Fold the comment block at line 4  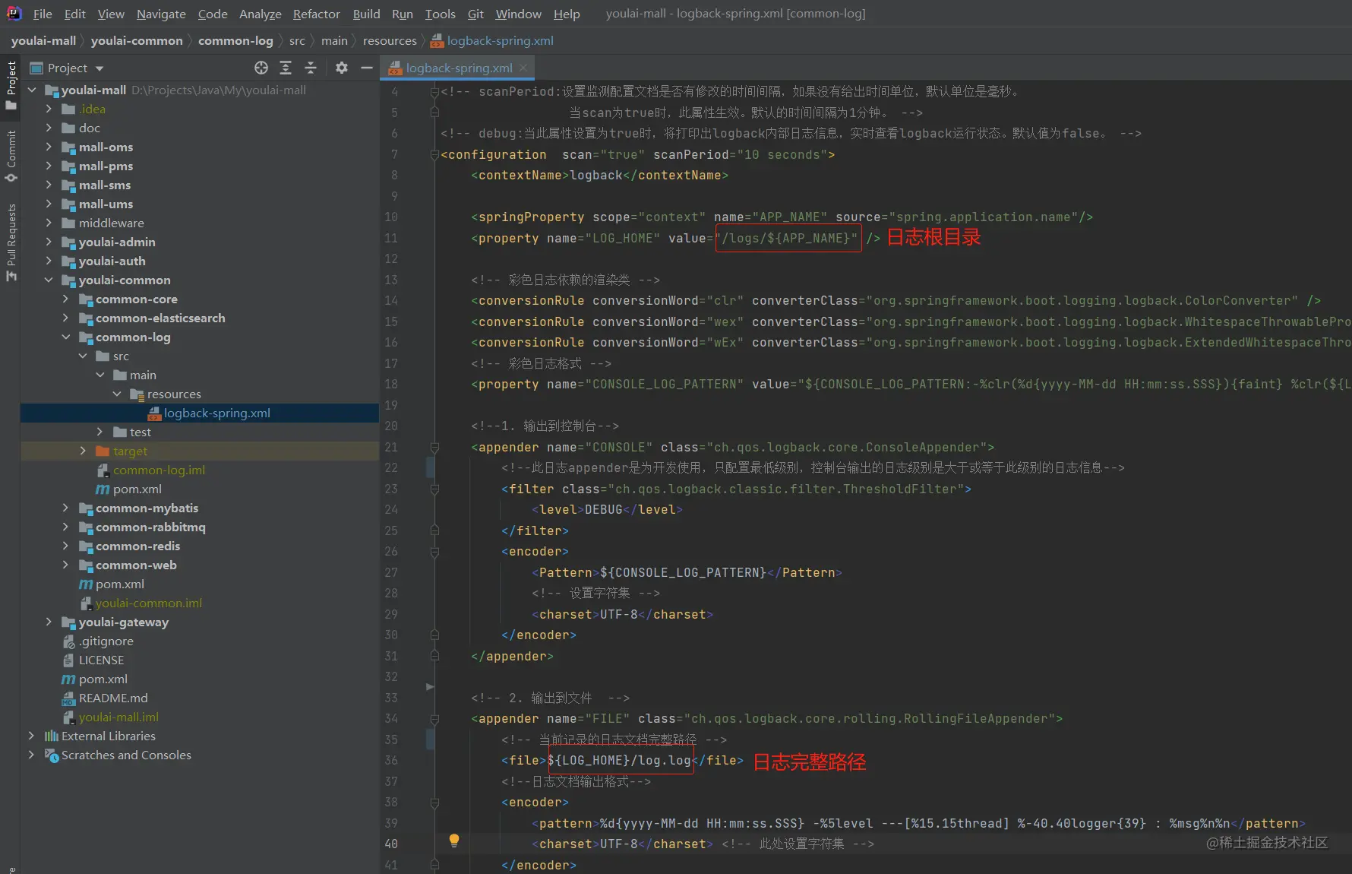click(434, 91)
